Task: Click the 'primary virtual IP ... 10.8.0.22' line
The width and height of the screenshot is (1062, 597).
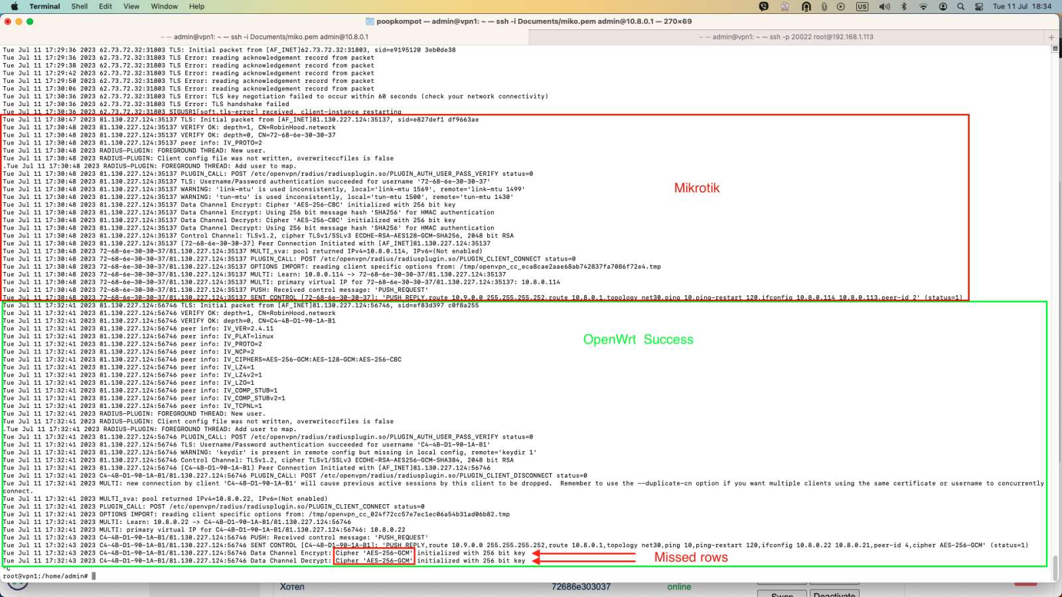Action: 204,530
